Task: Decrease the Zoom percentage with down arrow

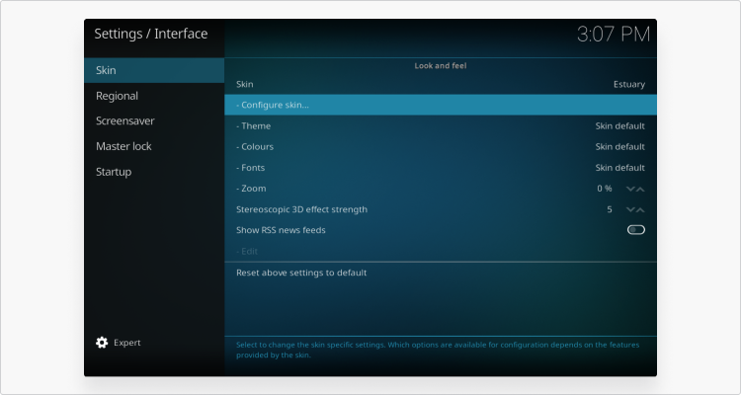Action: point(630,189)
